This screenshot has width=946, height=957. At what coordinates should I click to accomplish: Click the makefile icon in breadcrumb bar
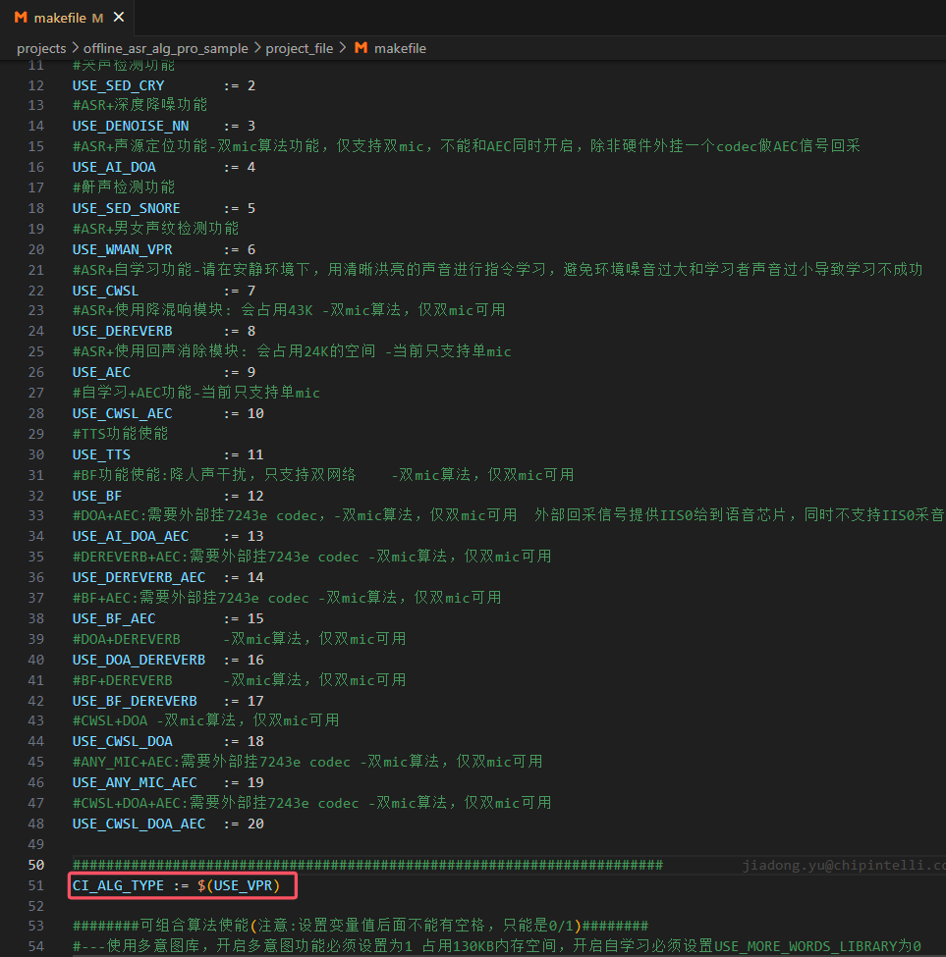362,48
